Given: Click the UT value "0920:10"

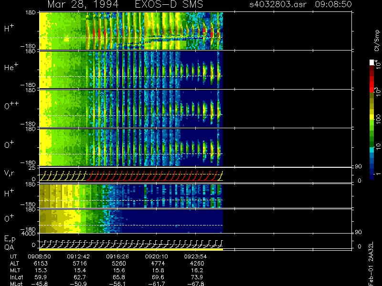Looking at the screenshot, I should point(157,256).
